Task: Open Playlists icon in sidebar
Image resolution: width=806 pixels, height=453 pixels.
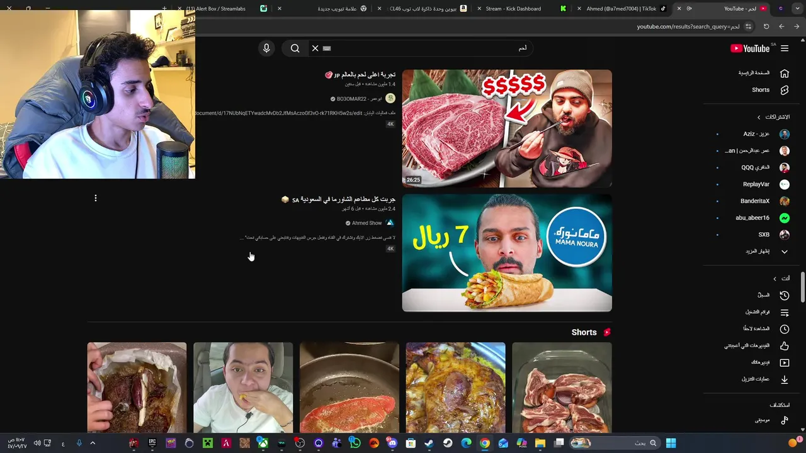Action: click(x=785, y=312)
